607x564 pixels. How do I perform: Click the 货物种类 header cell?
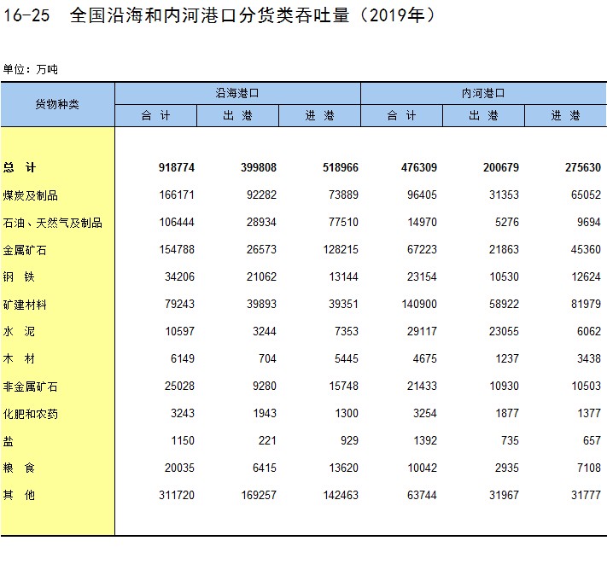(x=57, y=104)
